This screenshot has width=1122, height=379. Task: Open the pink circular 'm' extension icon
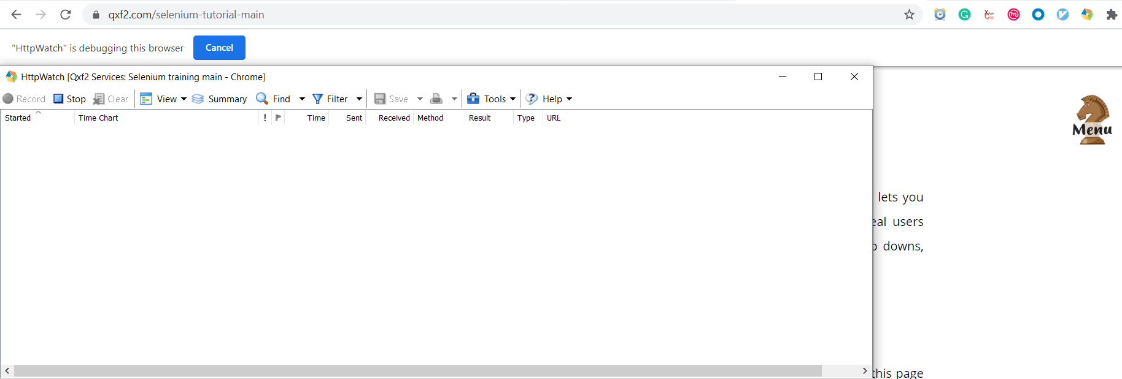(x=1013, y=15)
